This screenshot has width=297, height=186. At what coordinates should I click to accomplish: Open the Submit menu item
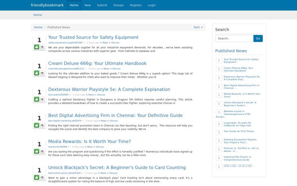102,5
